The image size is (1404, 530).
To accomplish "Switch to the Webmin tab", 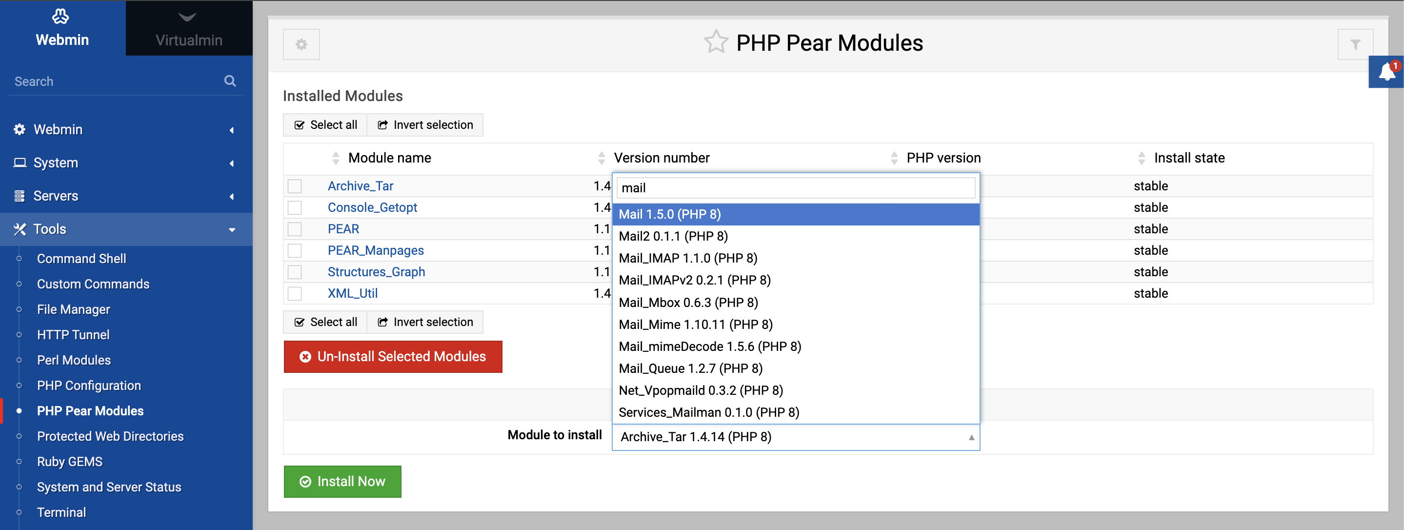I will (62, 28).
